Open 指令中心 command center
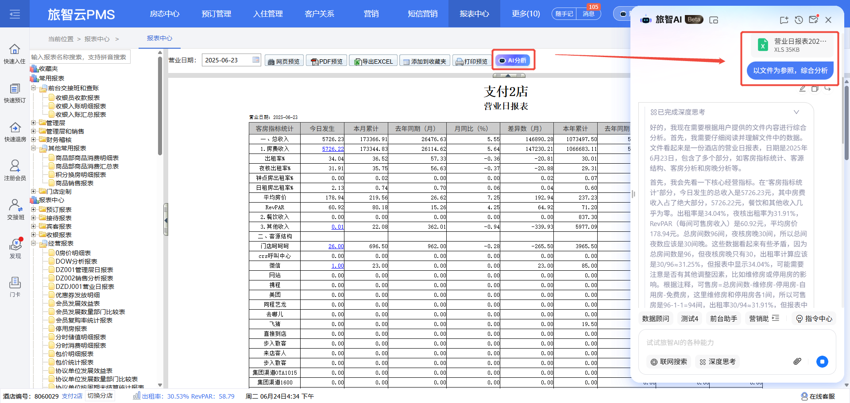Image resolution: width=850 pixels, height=403 pixels. point(814,319)
